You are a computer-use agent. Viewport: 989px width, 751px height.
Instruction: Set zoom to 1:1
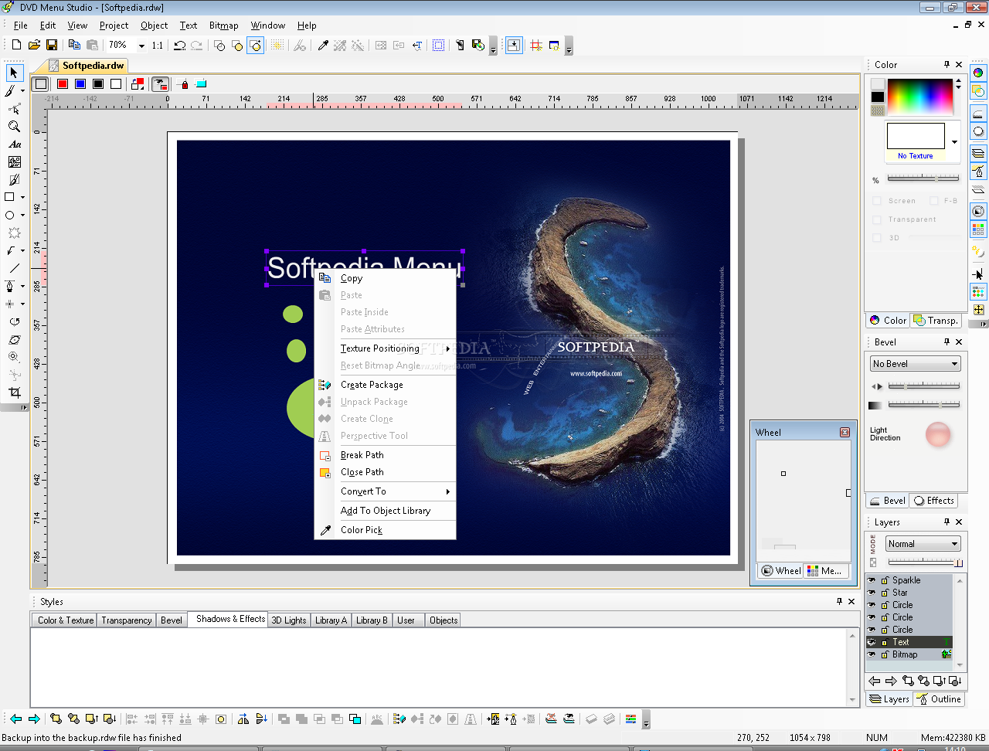(158, 46)
